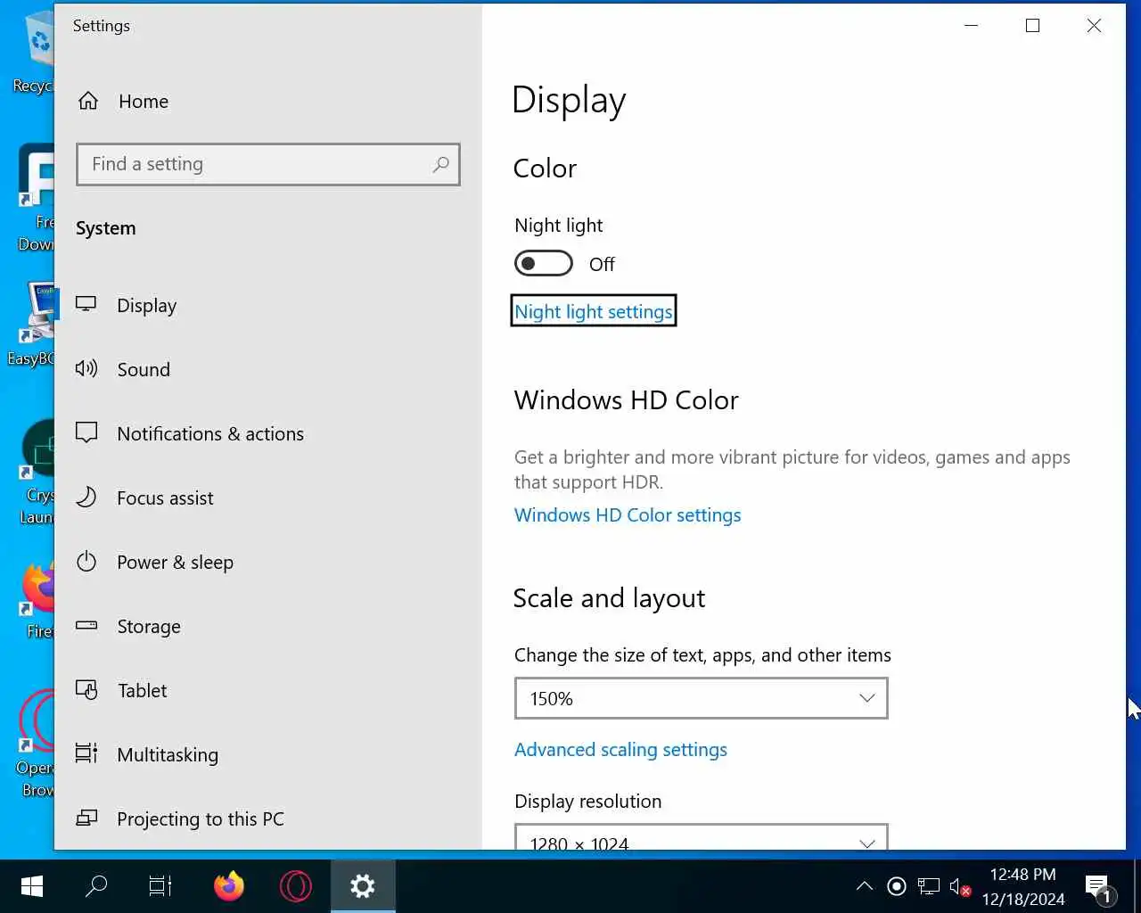The height and width of the screenshot is (913, 1141).
Task: Click the Multitasking icon in sidebar
Action: [x=86, y=754]
